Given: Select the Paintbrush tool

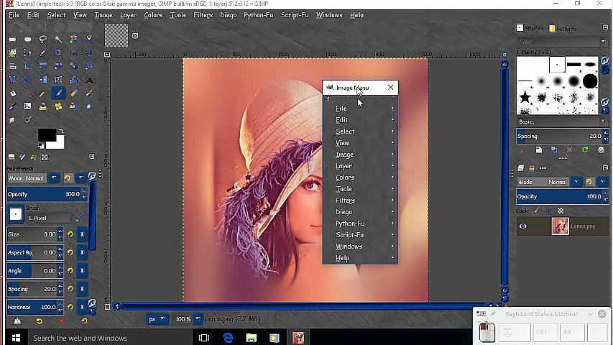Looking at the screenshot, I should [58, 93].
